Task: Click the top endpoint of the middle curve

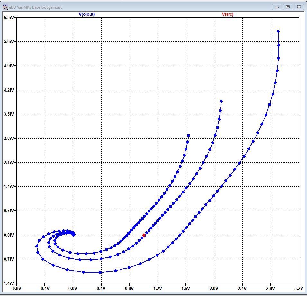Action: (221, 101)
